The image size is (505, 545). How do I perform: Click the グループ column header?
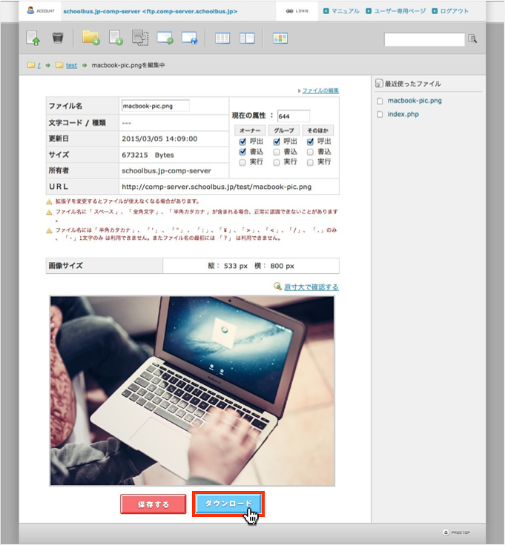click(x=284, y=130)
